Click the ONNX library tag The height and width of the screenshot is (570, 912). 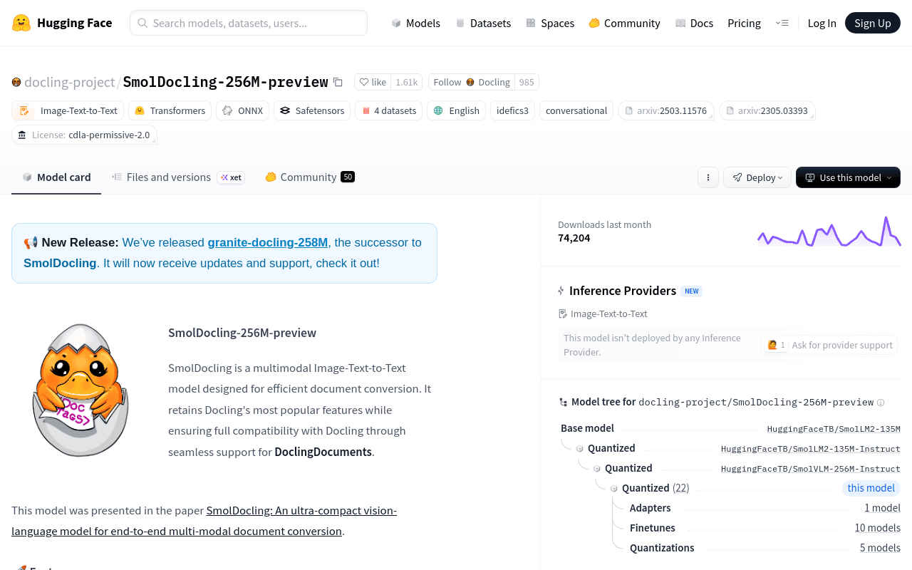coord(242,110)
